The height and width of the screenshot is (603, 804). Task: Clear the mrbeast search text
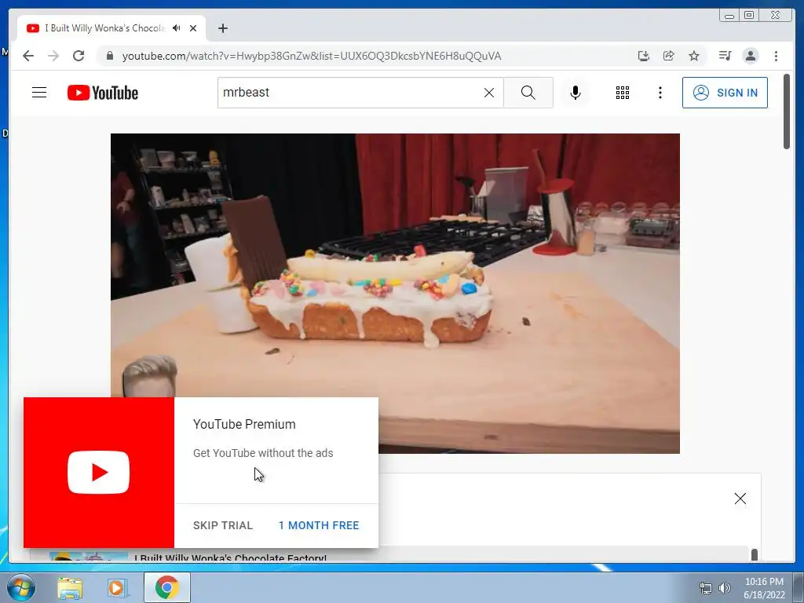point(489,93)
